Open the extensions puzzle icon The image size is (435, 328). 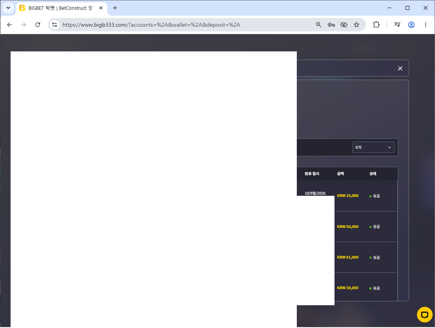pos(376,25)
